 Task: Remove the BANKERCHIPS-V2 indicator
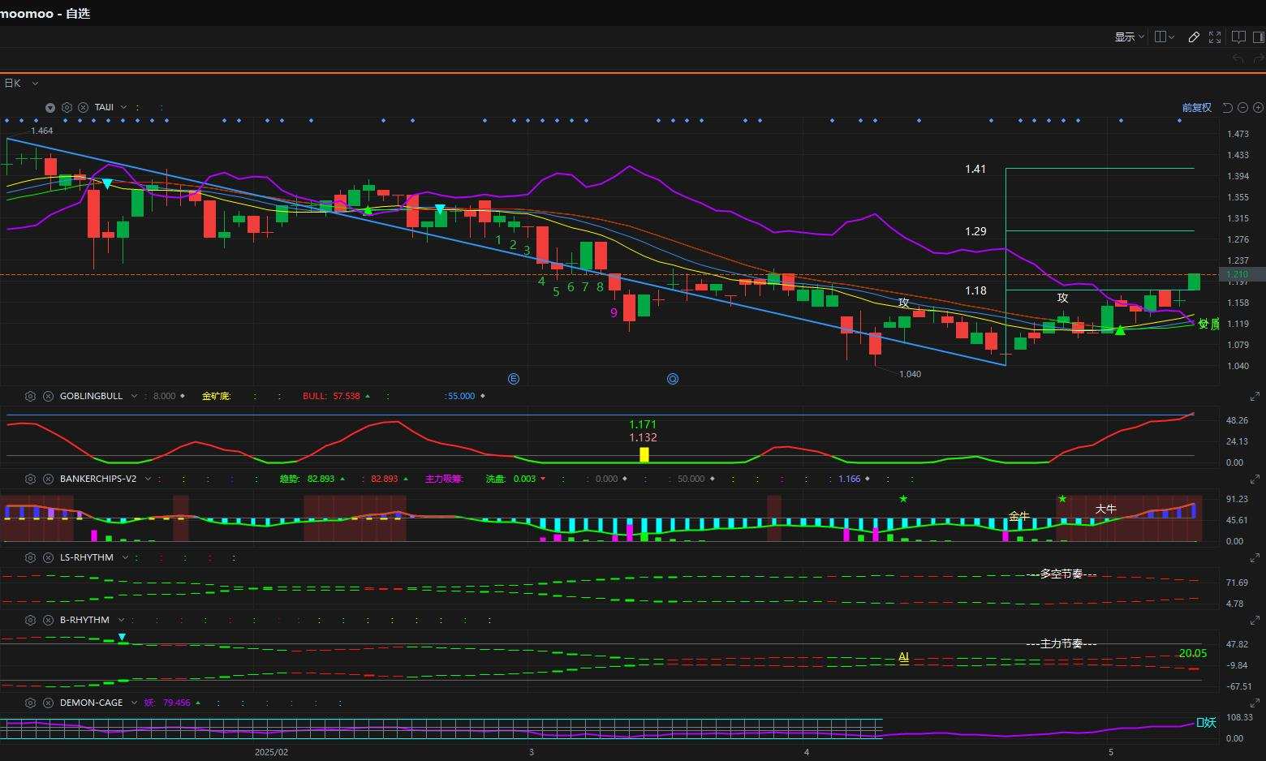[x=48, y=479]
